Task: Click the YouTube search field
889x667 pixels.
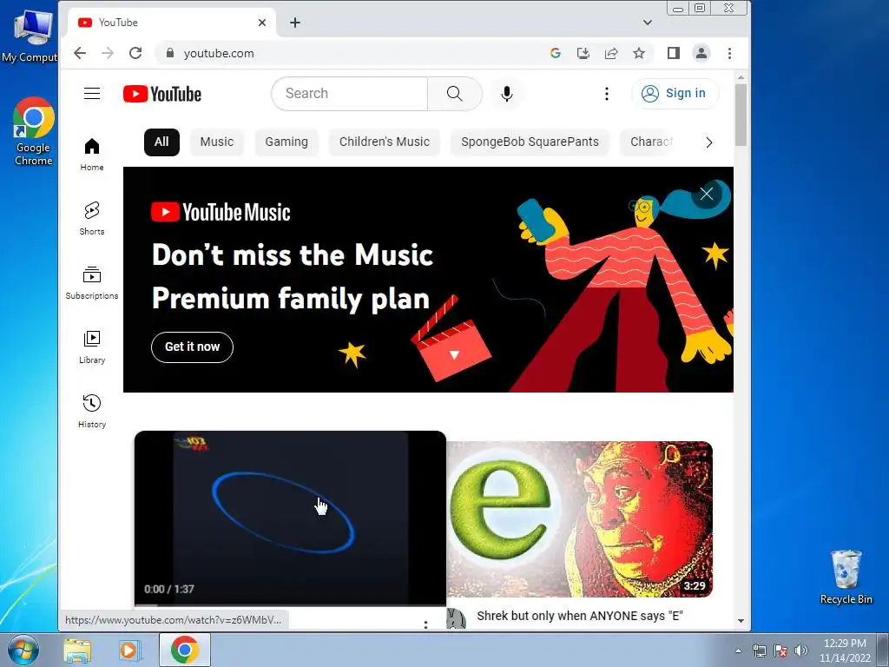Action: [350, 94]
